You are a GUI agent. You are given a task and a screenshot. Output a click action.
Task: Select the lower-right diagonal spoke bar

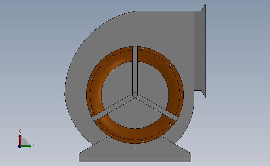click(157, 108)
